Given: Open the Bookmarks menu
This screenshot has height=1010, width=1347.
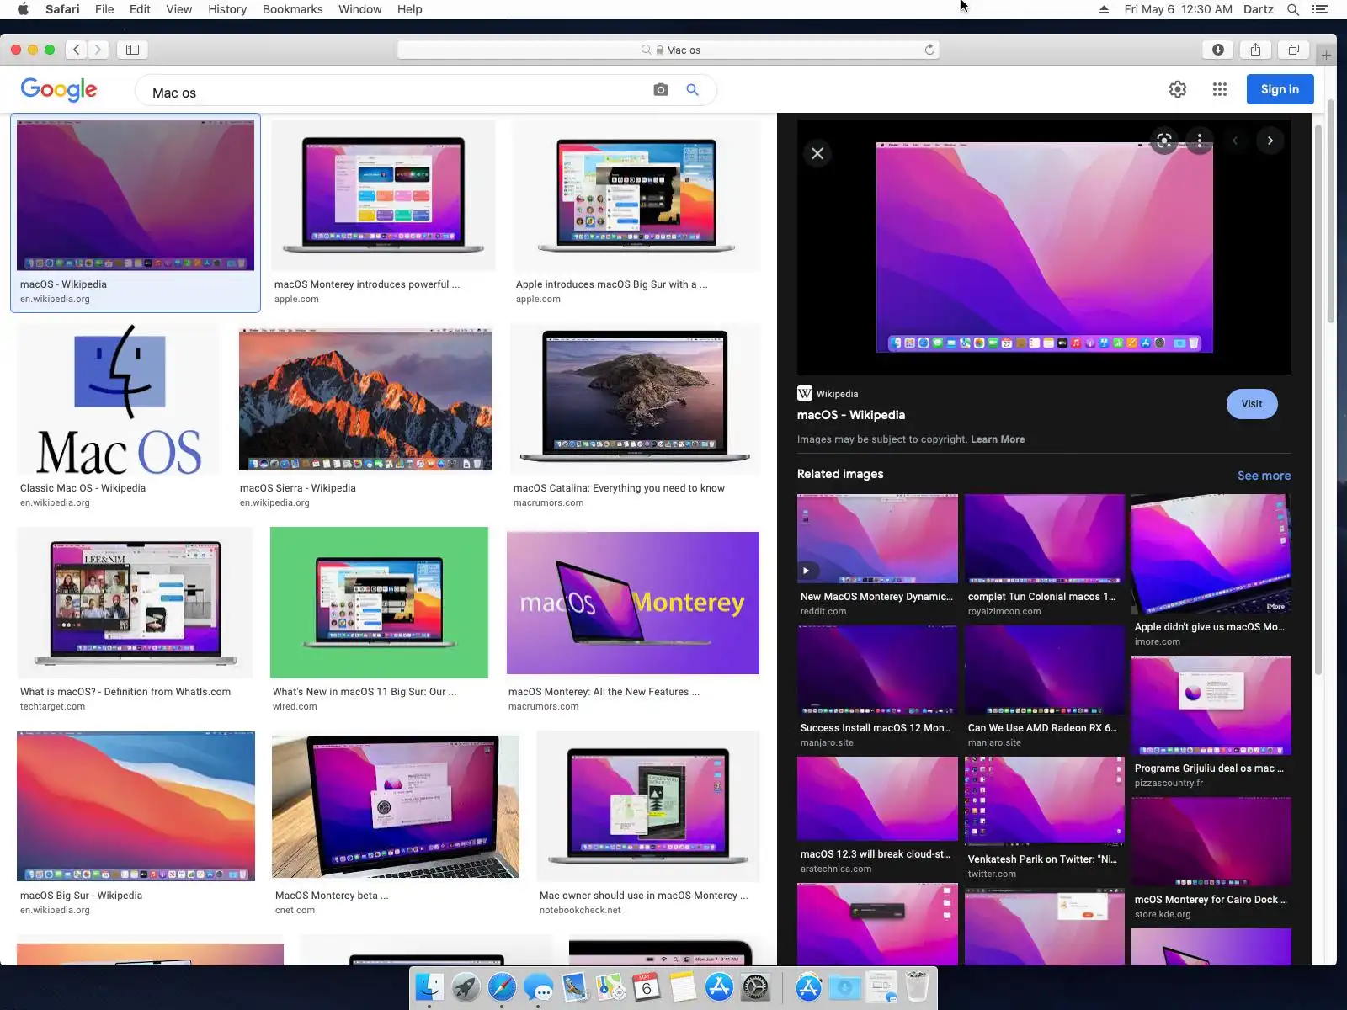Looking at the screenshot, I should pyautogui.click(x=292, y=9).
